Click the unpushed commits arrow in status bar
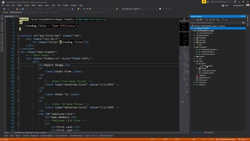The width and height of the screenshot is (250, 141). click(x=204, y=139)
